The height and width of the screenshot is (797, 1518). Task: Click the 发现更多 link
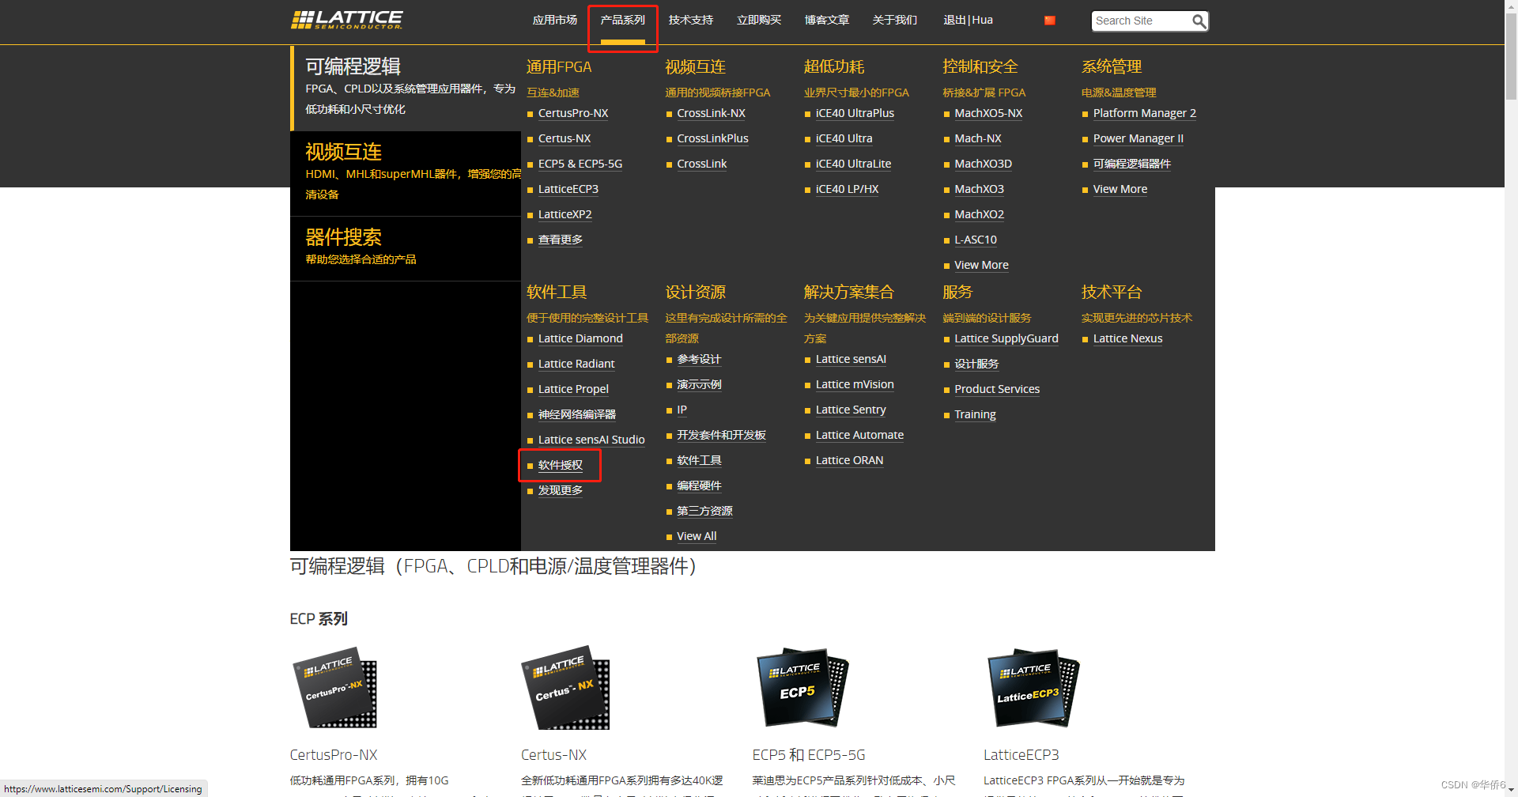pyautogui.click(x=561, y=491)
